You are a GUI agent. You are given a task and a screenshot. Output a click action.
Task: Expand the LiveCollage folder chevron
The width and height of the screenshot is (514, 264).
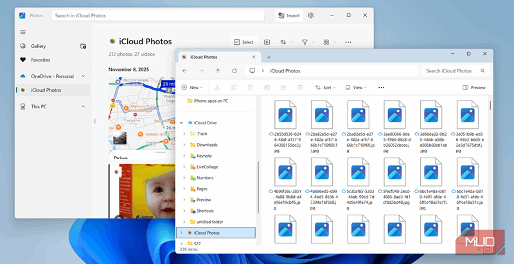pos(184,167)
